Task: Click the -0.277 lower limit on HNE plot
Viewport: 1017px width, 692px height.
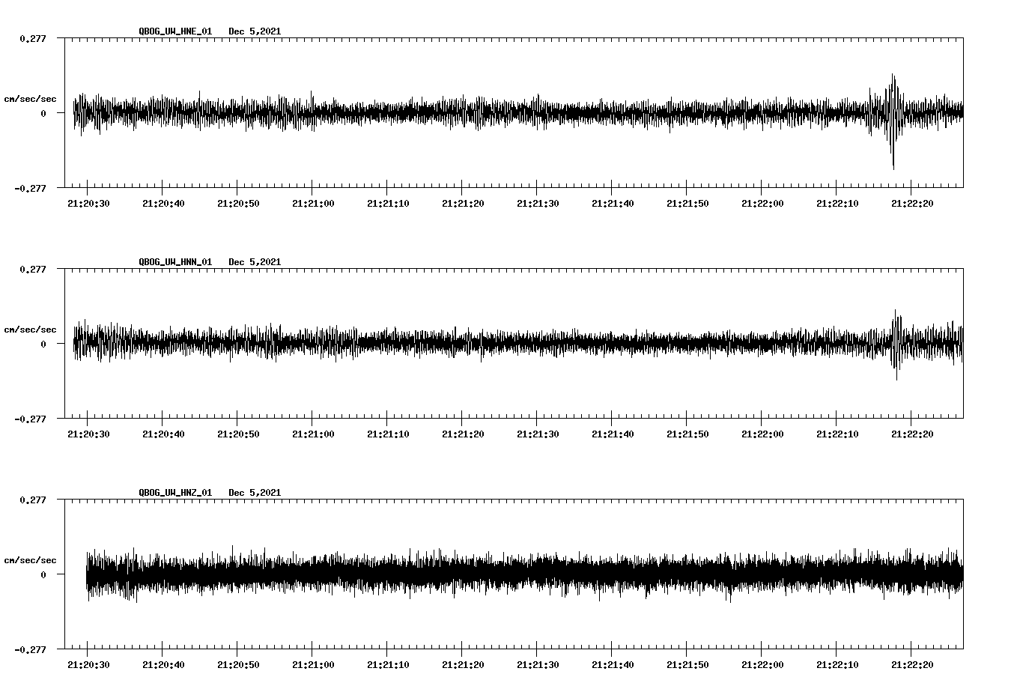Action: coord(30,188)
